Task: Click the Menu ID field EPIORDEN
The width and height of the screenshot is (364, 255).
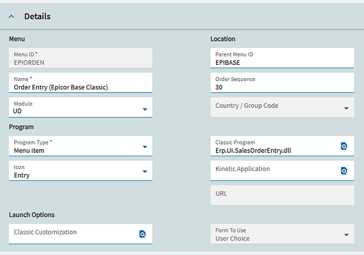Action: click(x=80, y=58)
